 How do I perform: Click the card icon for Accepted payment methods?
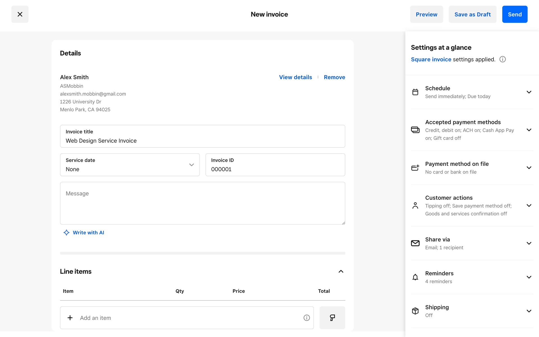click(415, 130)
